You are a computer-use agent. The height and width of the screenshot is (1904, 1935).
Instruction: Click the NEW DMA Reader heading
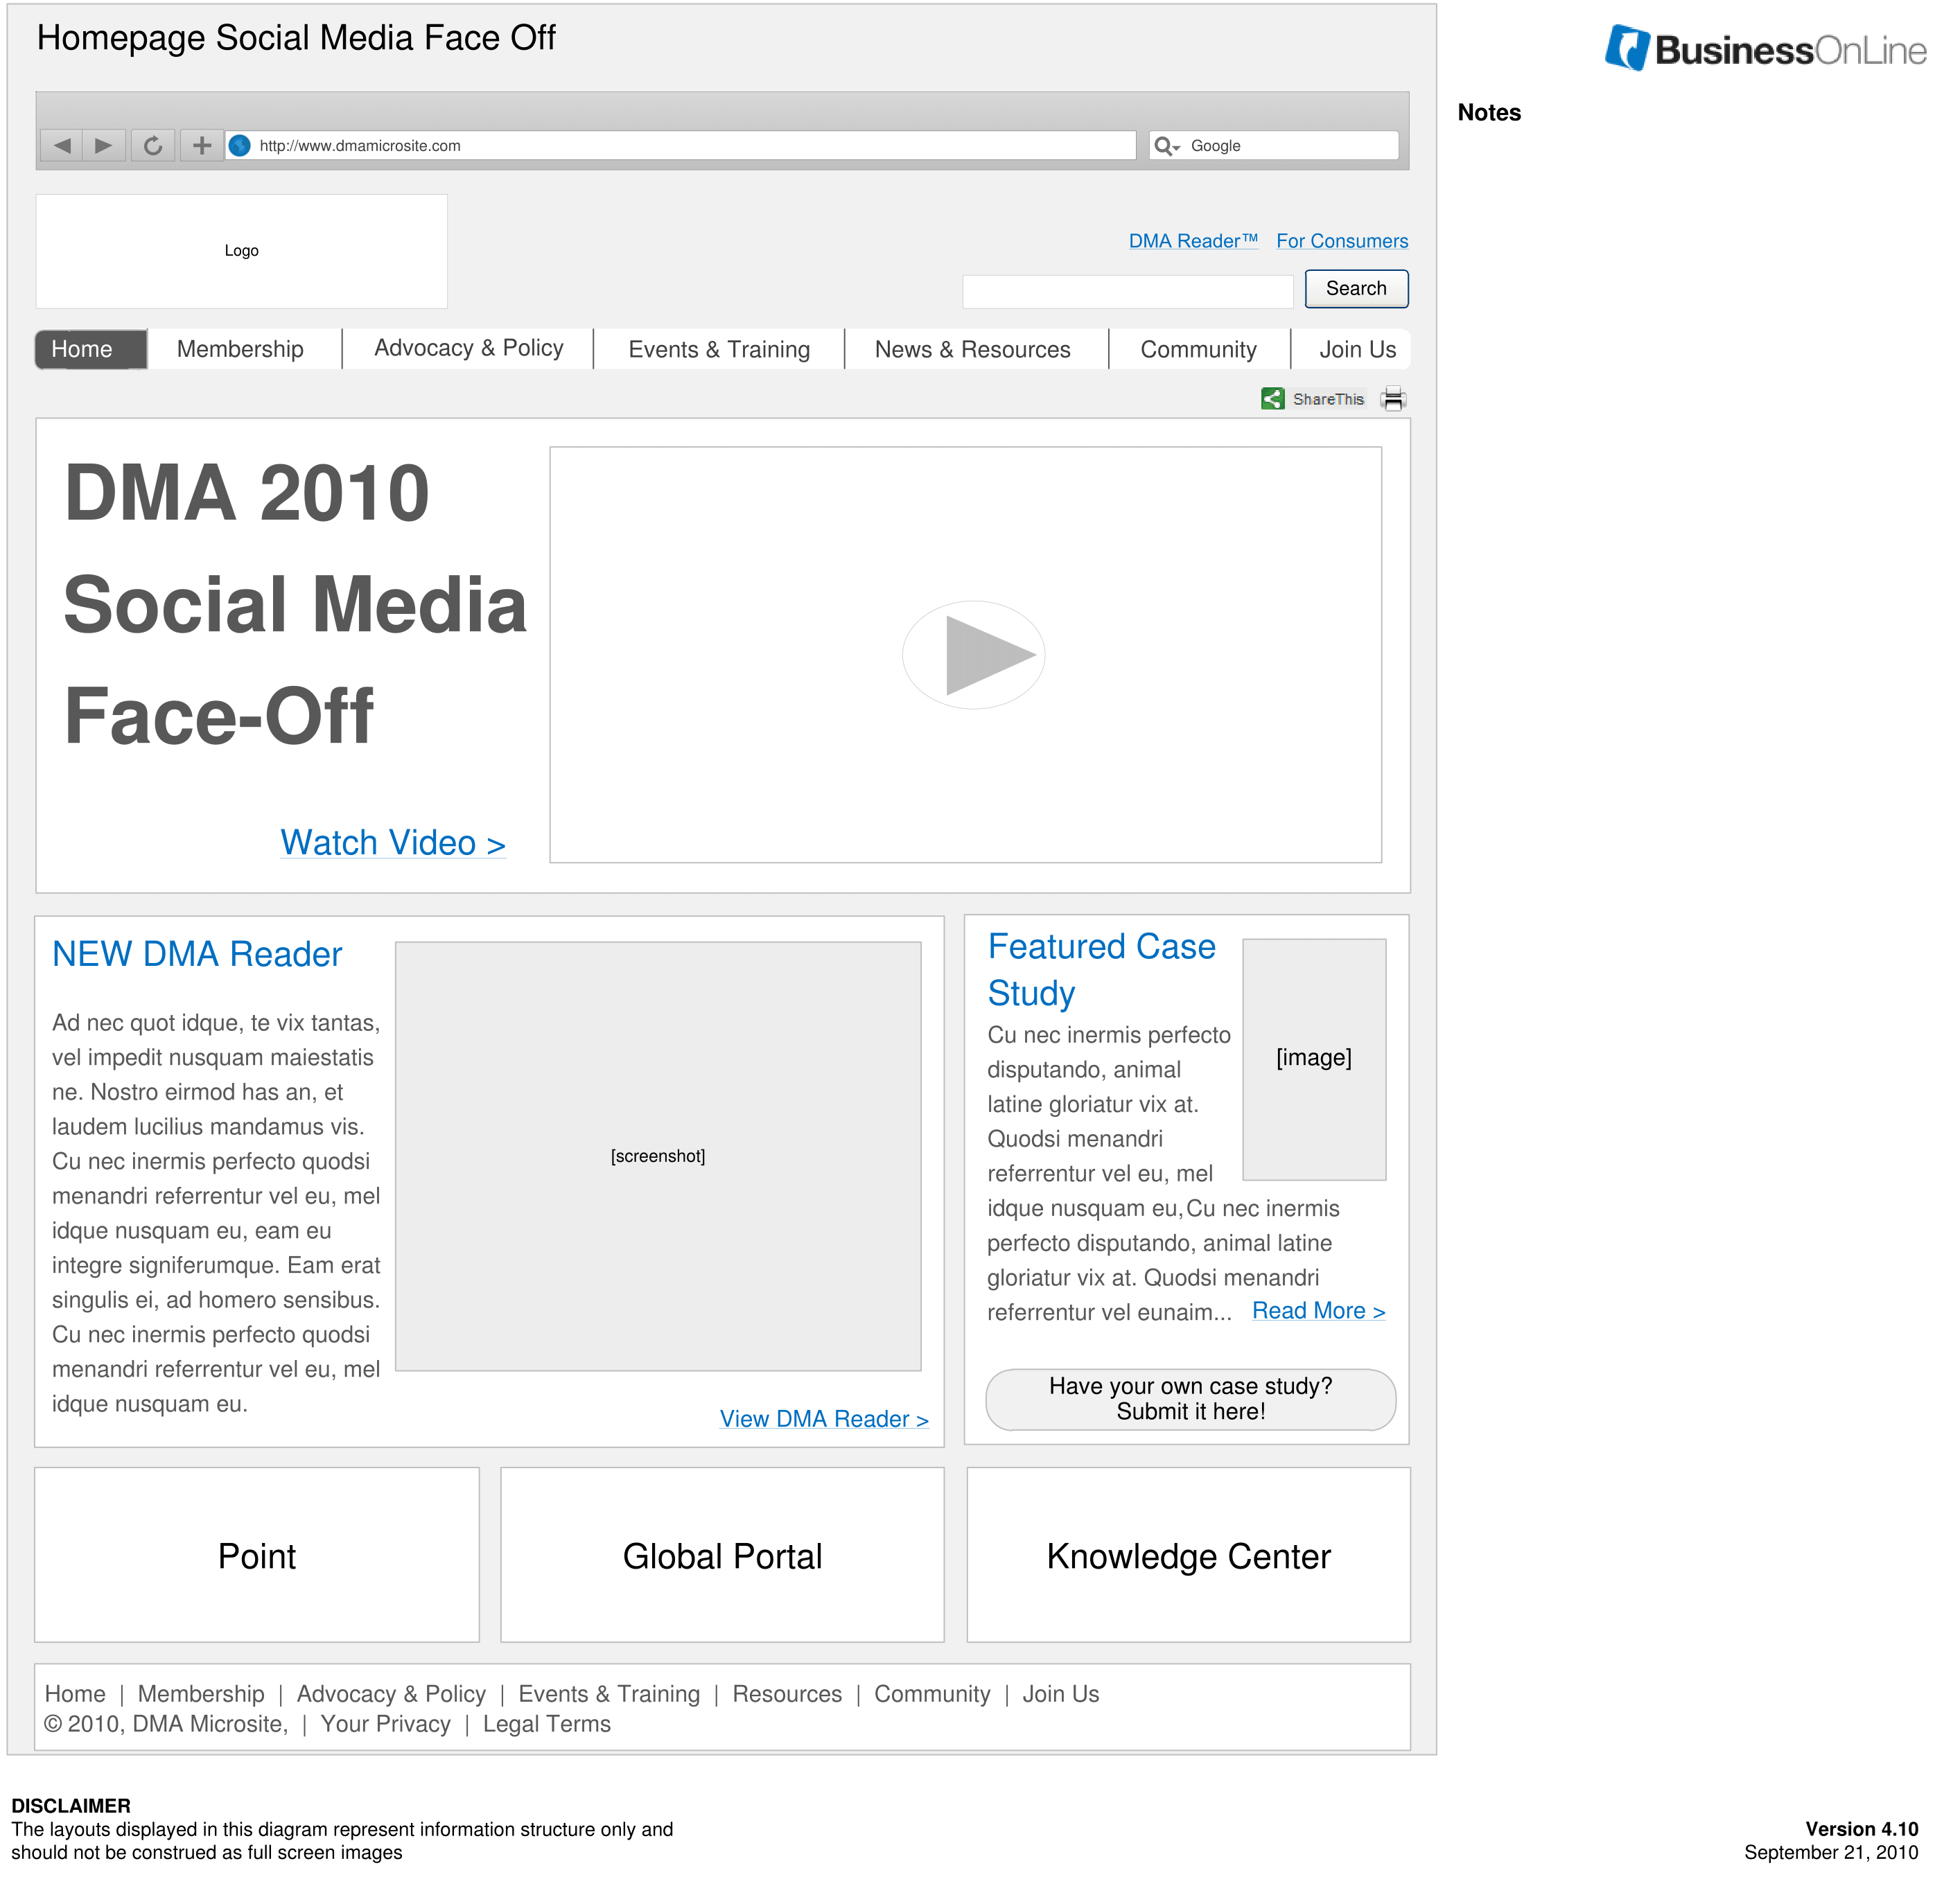197,954
